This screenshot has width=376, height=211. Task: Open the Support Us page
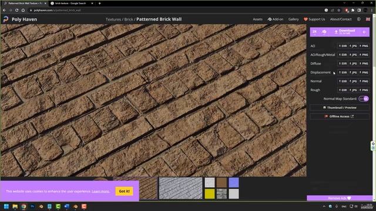click(x=314, y=19)
